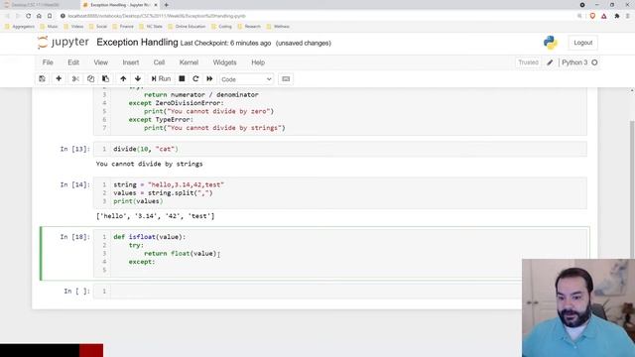Open the Aggregators bookmark folder

[20, 27]
